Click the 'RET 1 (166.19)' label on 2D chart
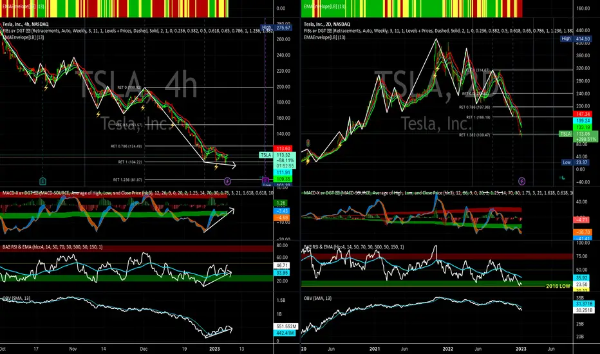 (x=478, y=117)
